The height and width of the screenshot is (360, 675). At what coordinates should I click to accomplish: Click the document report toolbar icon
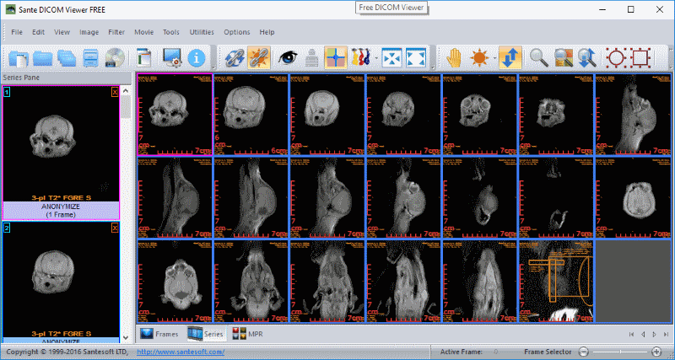pos(144,57)
